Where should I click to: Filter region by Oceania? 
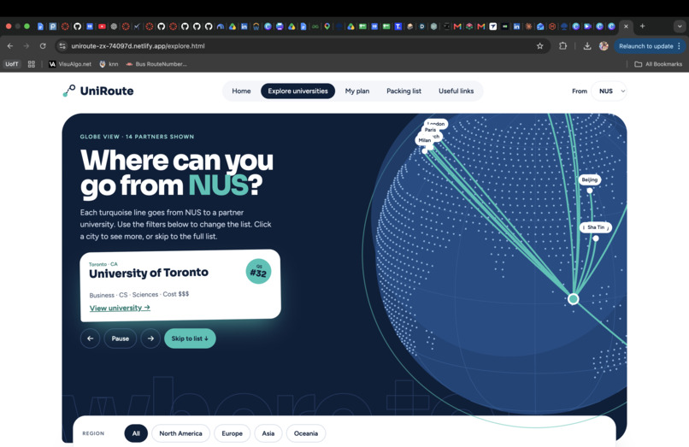tap(306, 433)
